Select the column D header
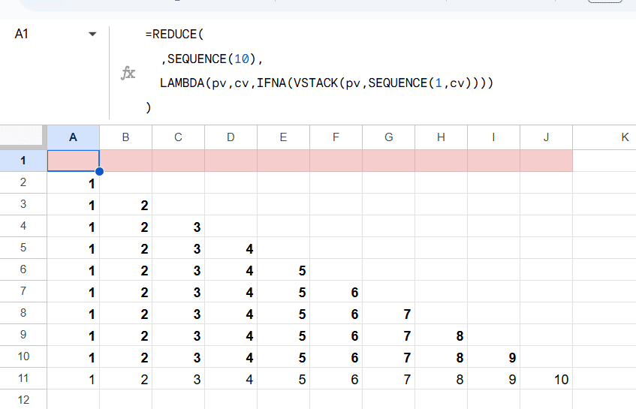This screenshot has height=409, width=636. [x=231, y=137]
